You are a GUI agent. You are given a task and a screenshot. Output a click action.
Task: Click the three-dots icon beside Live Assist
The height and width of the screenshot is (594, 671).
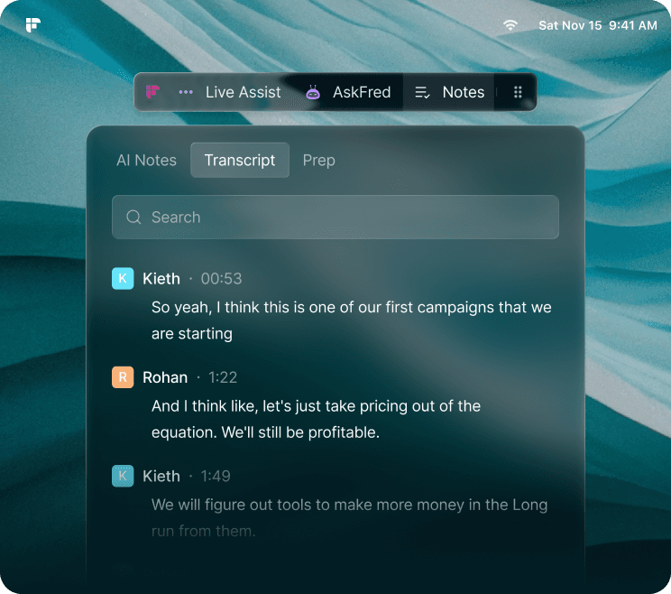[x=186, y=92]
